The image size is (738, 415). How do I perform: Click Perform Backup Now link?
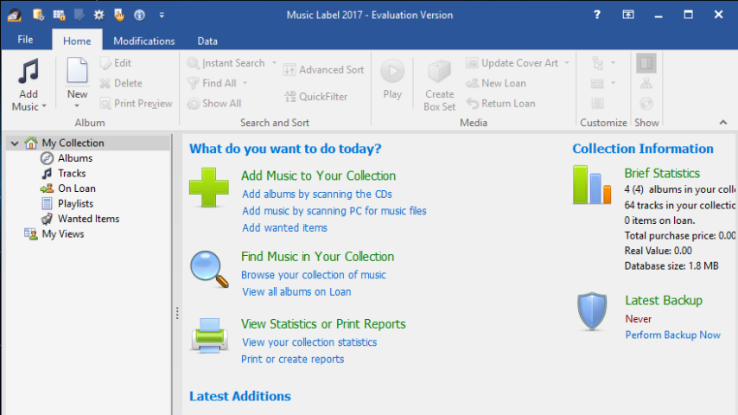click(x=672, y=335)
